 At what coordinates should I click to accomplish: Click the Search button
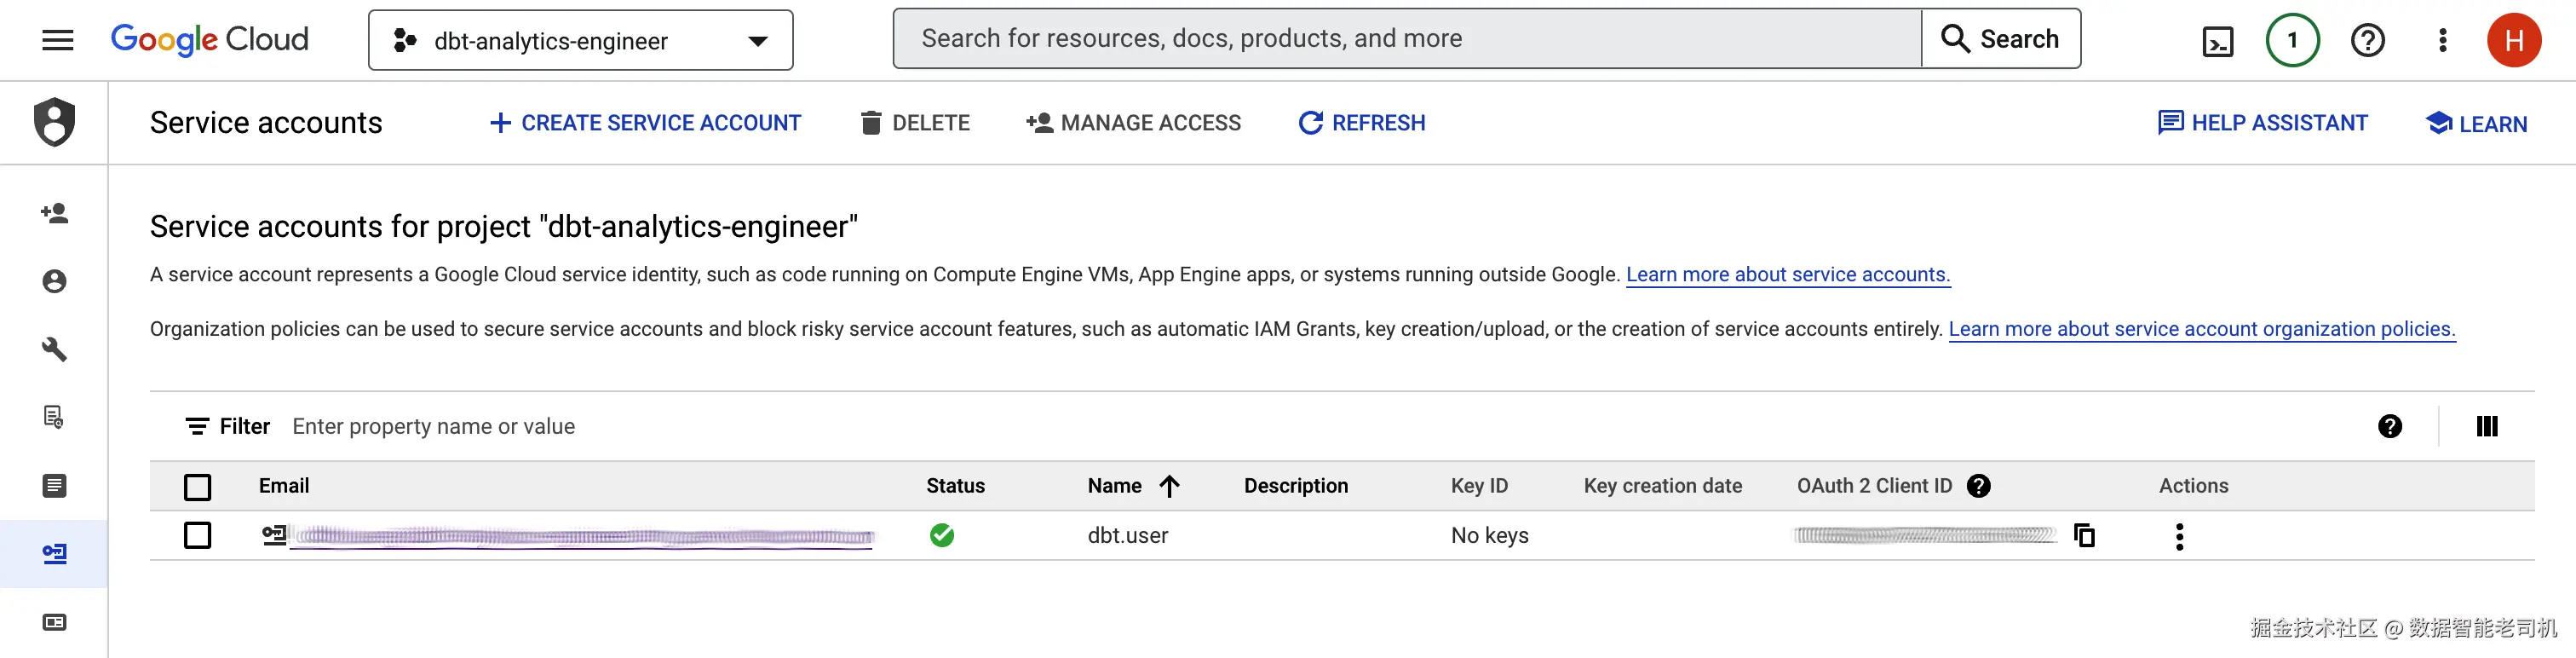[2001, 39]
